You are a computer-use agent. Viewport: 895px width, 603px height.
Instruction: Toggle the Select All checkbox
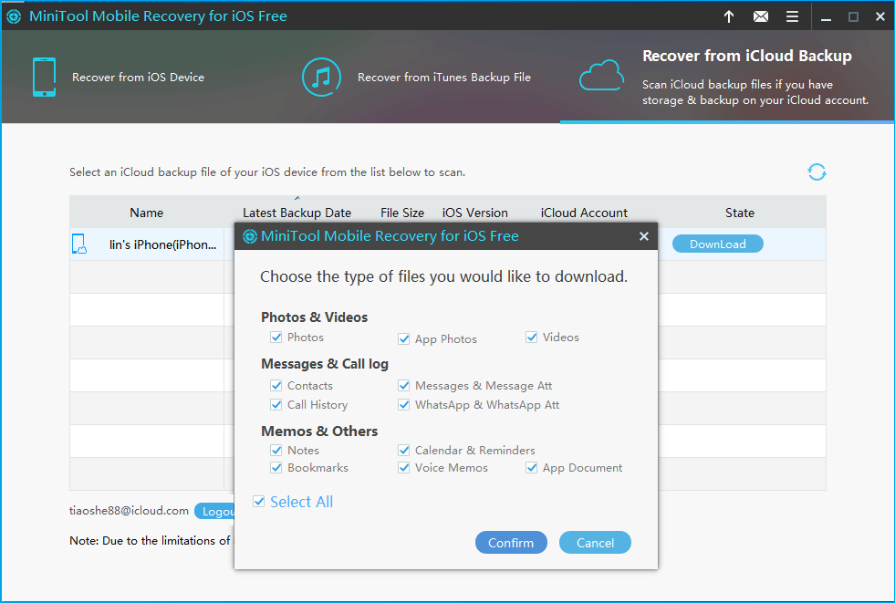click(259, 502)
